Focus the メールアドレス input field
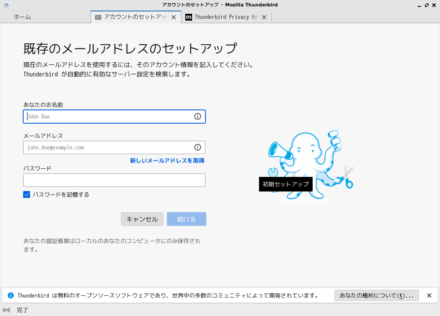 [114, 147]
